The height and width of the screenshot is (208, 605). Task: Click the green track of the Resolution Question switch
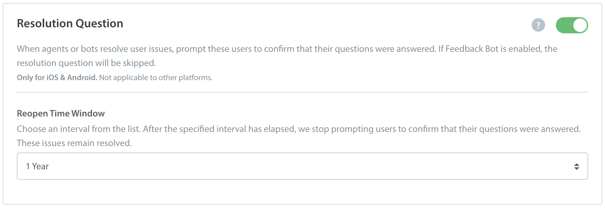(x=564, y=25)
